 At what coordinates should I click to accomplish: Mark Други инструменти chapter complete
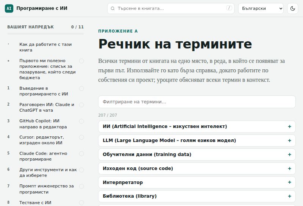tap(81, 170)
